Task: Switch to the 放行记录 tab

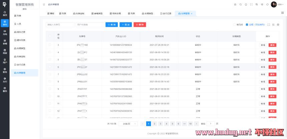Action: (x=166, y=14)
